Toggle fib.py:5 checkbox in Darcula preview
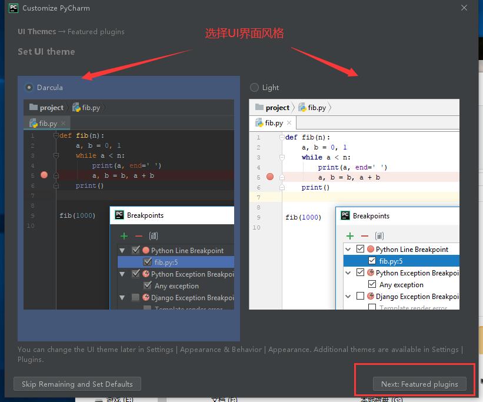Viewport: 483px width, 402px height. [x=148, y=262]
